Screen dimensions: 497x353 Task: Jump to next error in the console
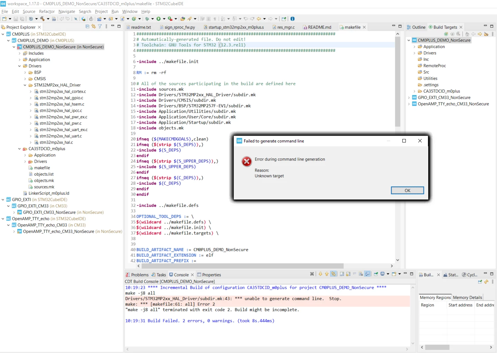(320, 274)
